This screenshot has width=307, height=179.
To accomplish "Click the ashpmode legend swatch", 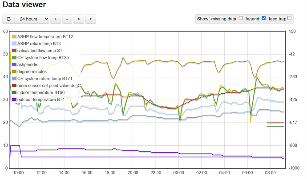I will point(14,64).
